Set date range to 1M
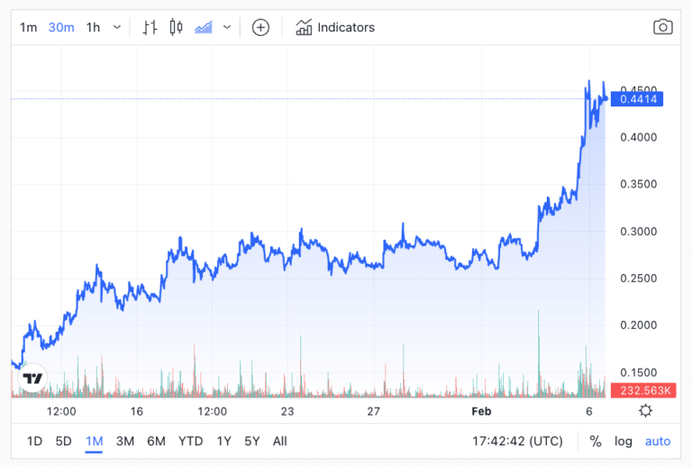The image size is (692, 467). (94, 441)
